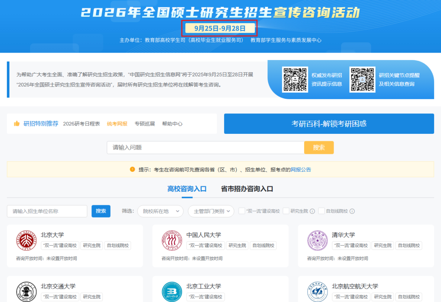
Task: Click 北京交通大学's 研究生院 tag
Action: (92, 297)
